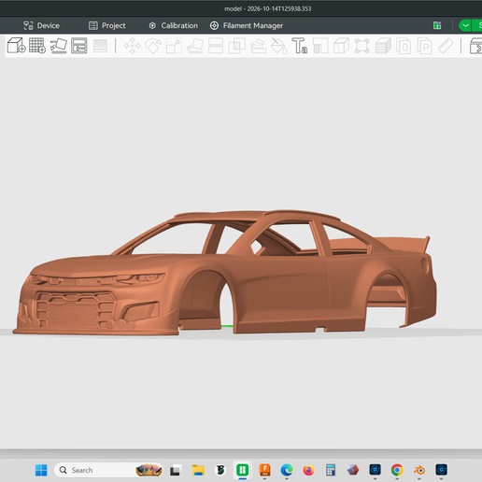This screenshot has height=482, width=482.
Task: Click the layered cube toolbar icon
Action: click(383, 46)
